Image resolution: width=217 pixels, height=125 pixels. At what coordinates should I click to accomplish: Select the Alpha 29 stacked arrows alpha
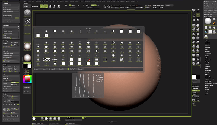click(x=63, y=51)
